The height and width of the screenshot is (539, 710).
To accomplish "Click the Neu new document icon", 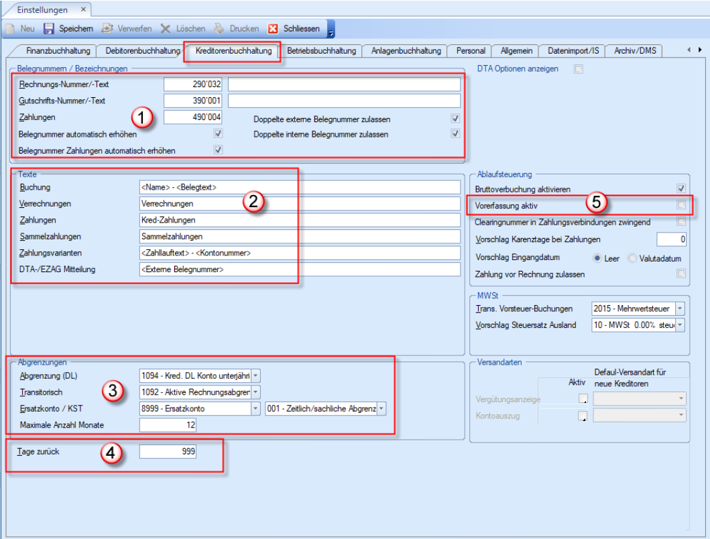I will coord(11,29).
